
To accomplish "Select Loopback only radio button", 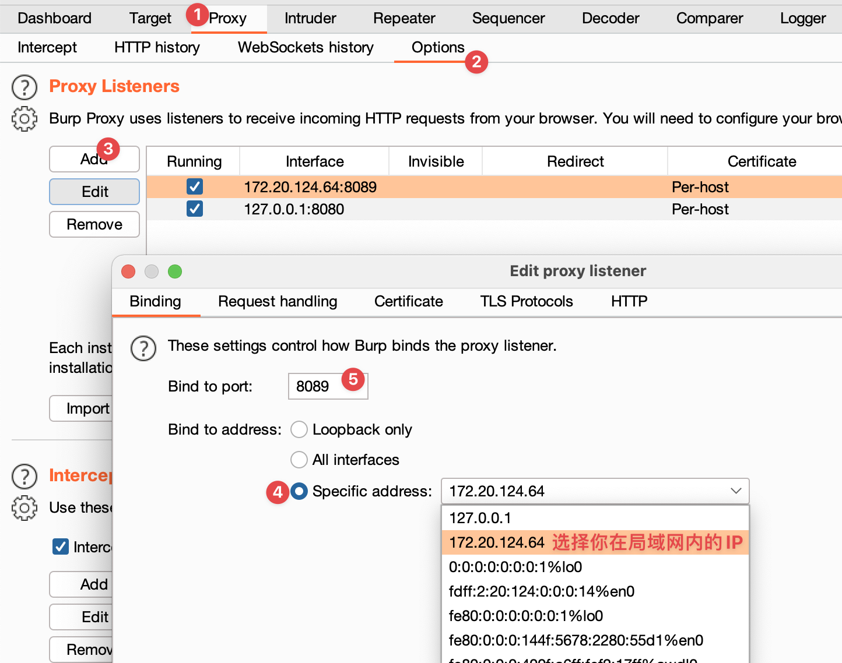I will [x=299, y=429].
